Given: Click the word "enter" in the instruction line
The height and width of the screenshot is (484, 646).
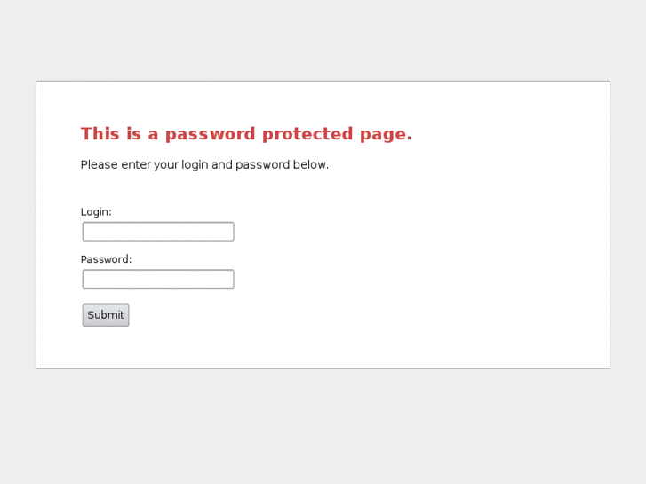Looking at the screenshot, I should (x=135, y=165).
